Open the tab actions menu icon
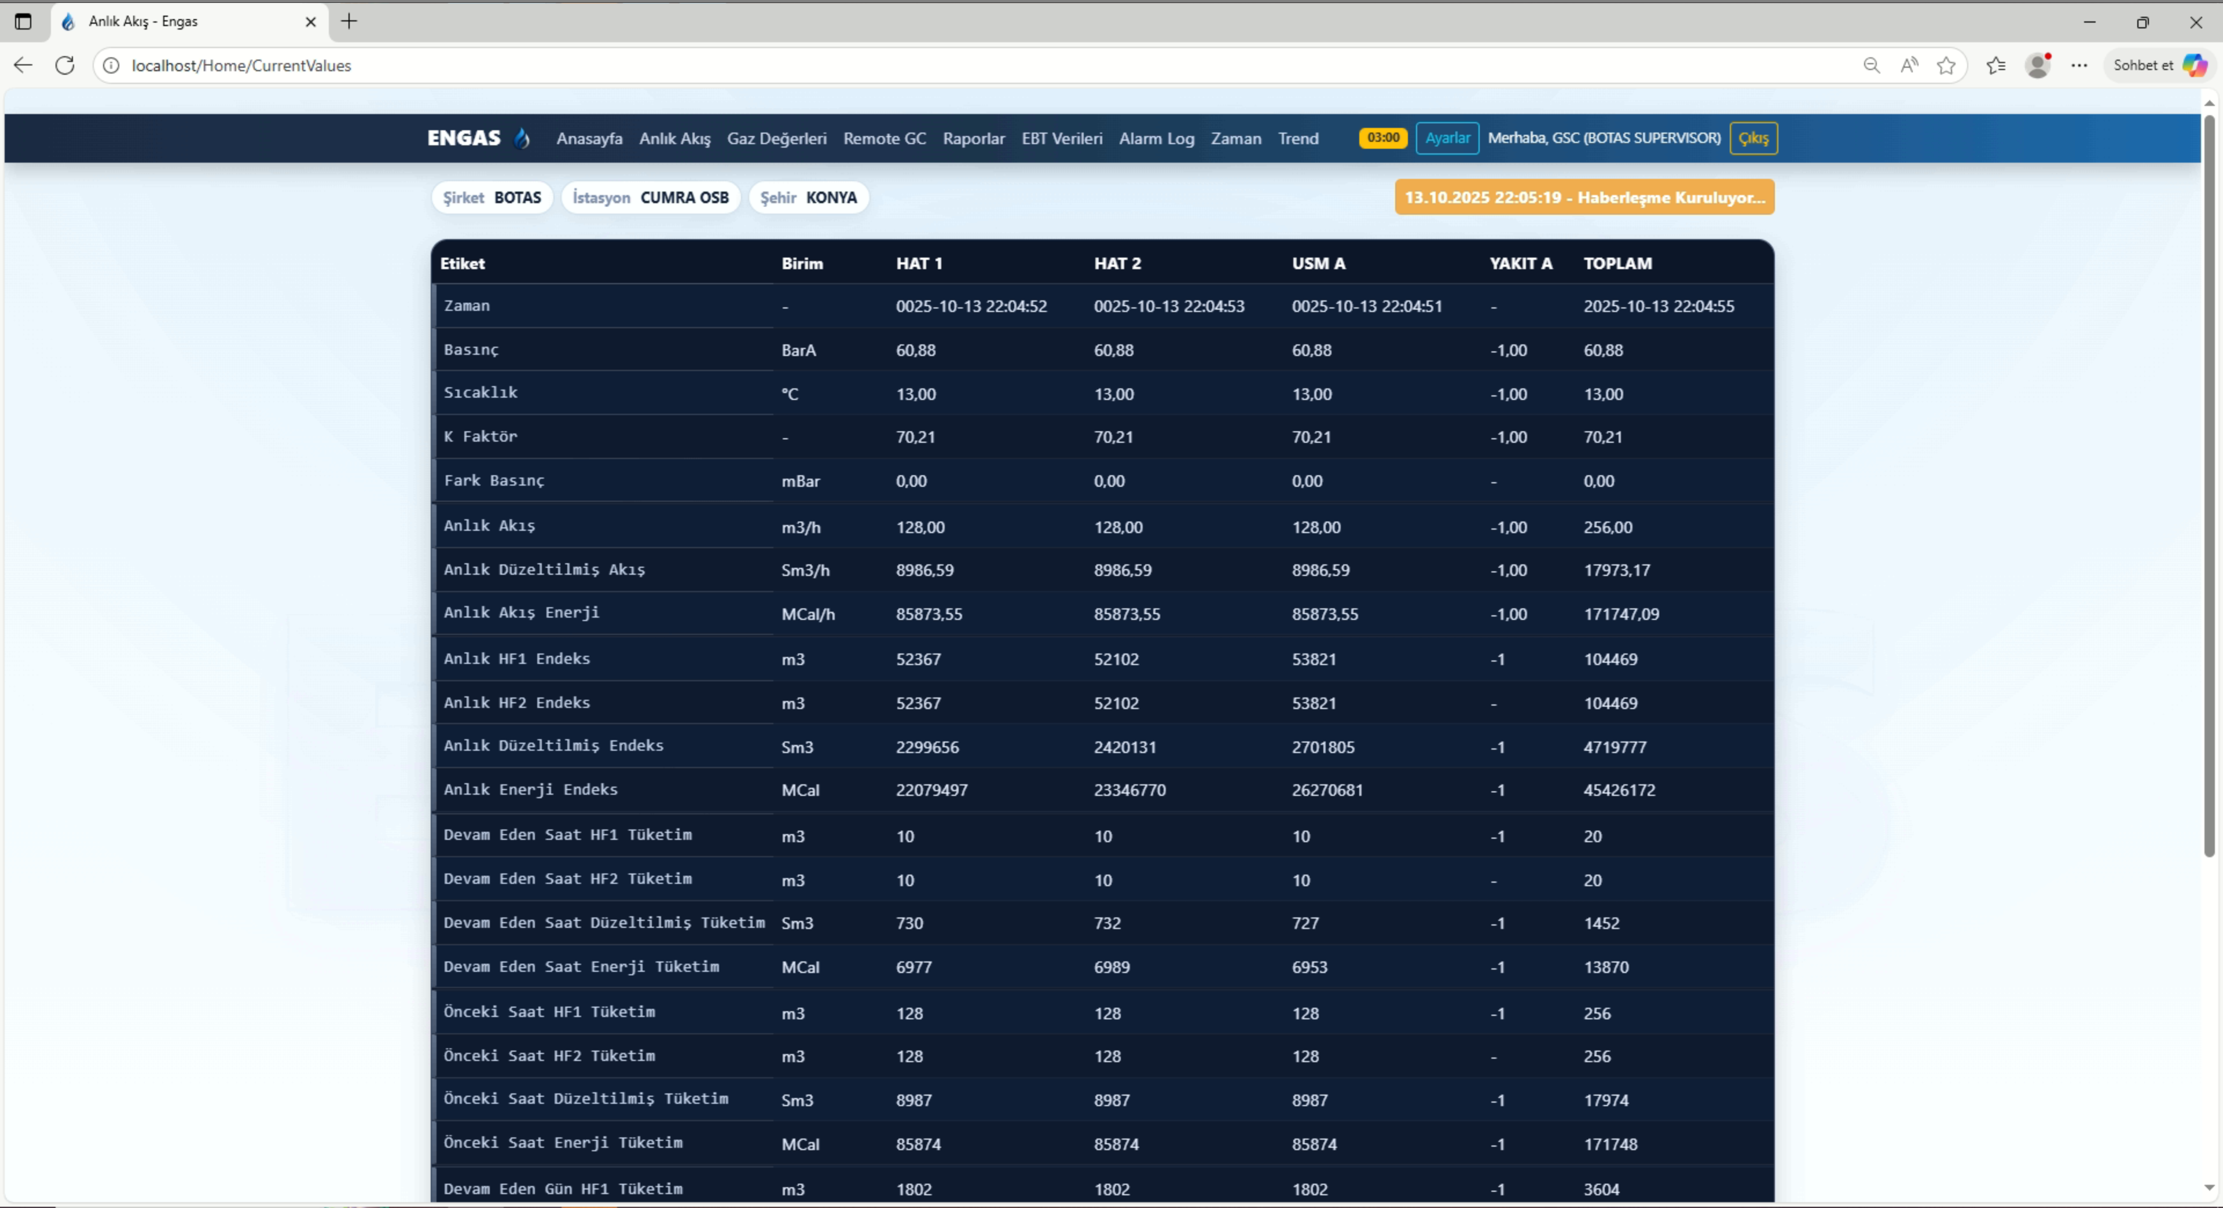The width and height of the screenshot is (2223, 1208). pos(23,21)
